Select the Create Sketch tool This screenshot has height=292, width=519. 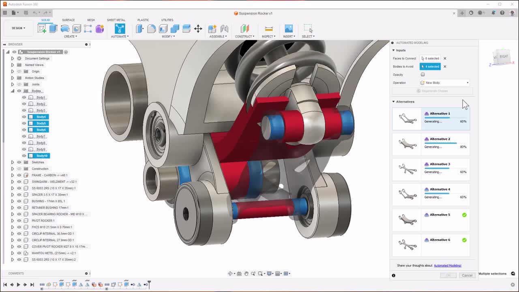click(x=41, y=28)
